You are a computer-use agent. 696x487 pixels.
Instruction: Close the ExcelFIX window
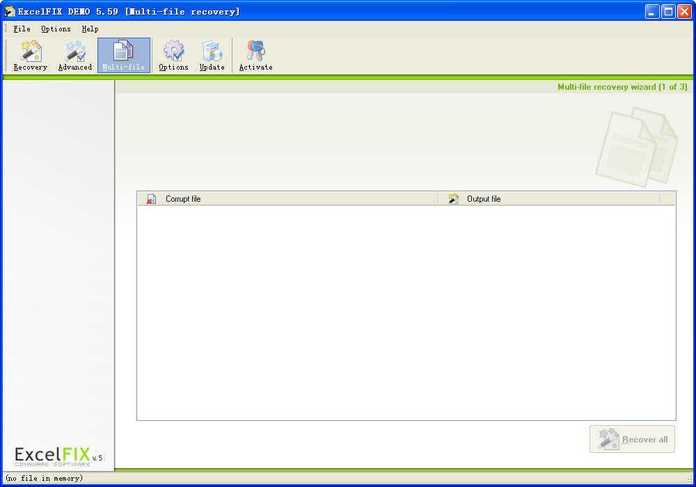(x=684, y=11)
